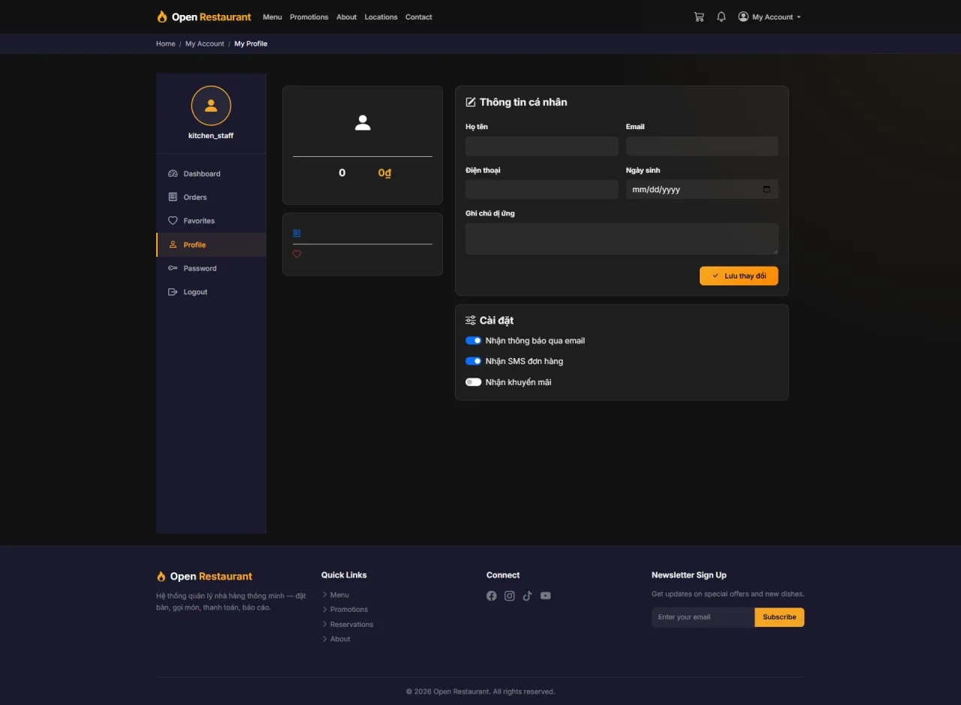Open the date picker calendar icon
This screenshot has height=705, width=961.
point(767,189)
